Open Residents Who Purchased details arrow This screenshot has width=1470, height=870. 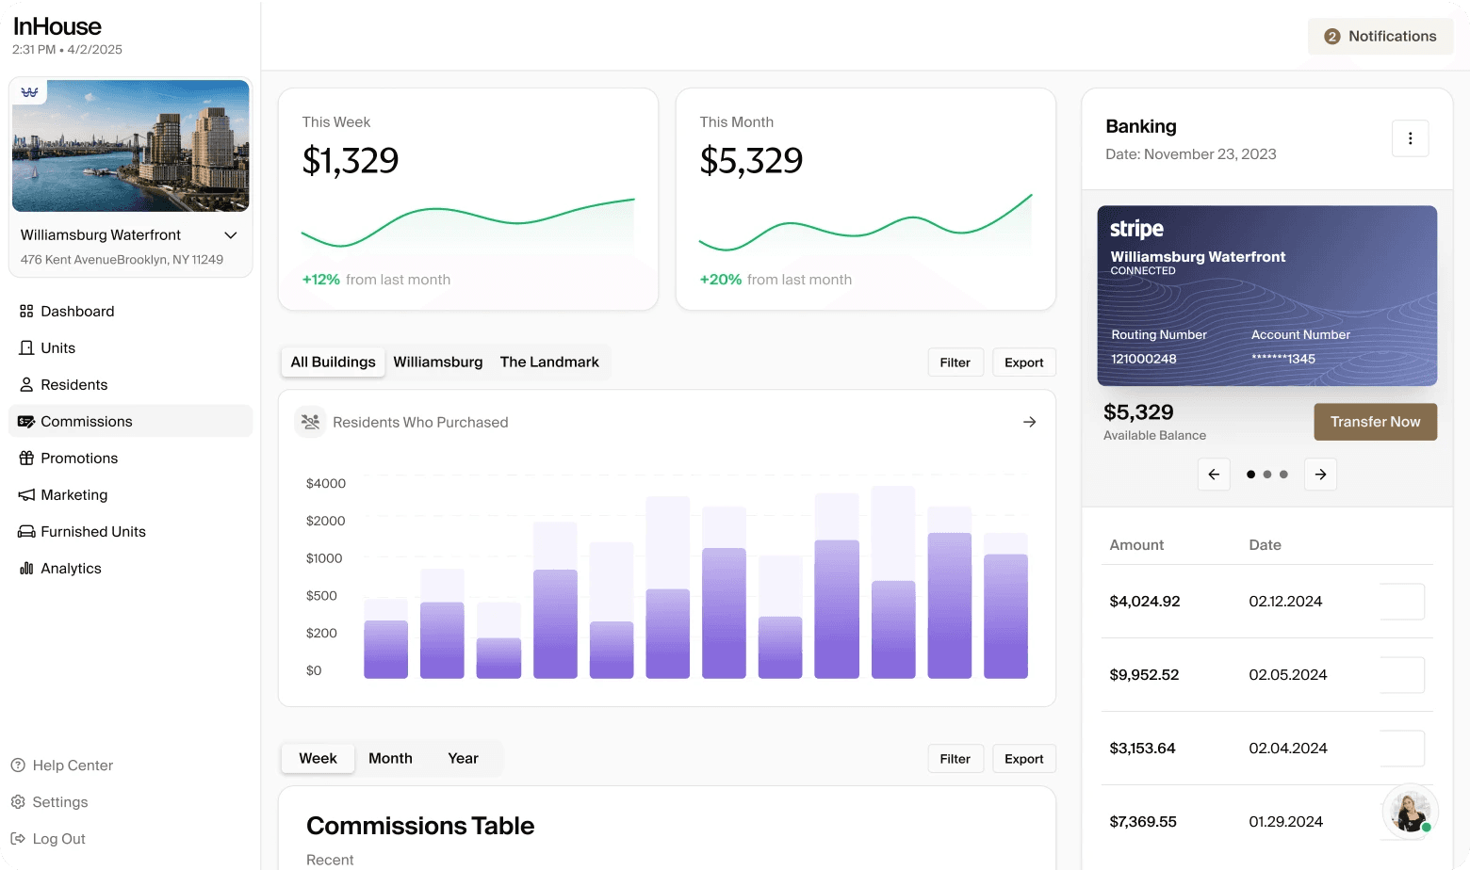(x=1030, y=422)
